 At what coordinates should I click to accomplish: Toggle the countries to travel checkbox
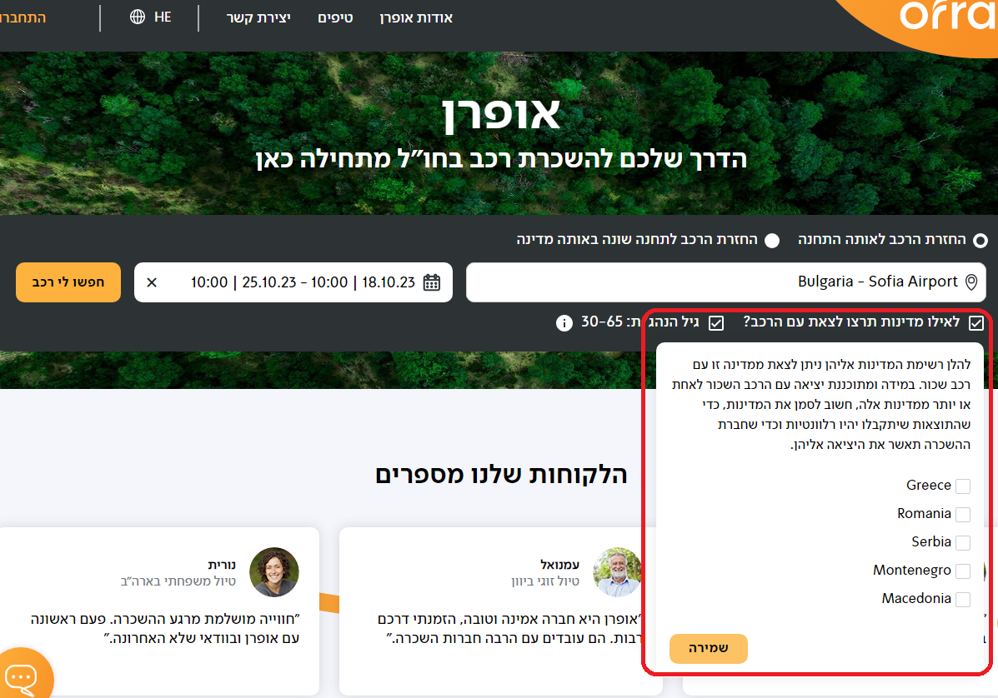[976, 324]
